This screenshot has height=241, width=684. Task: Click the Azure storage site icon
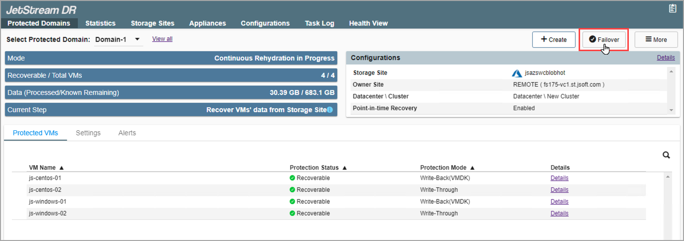pos(517,73)
